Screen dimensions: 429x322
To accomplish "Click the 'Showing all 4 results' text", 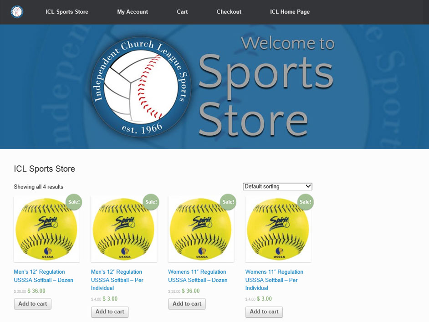I will [39, 187].
